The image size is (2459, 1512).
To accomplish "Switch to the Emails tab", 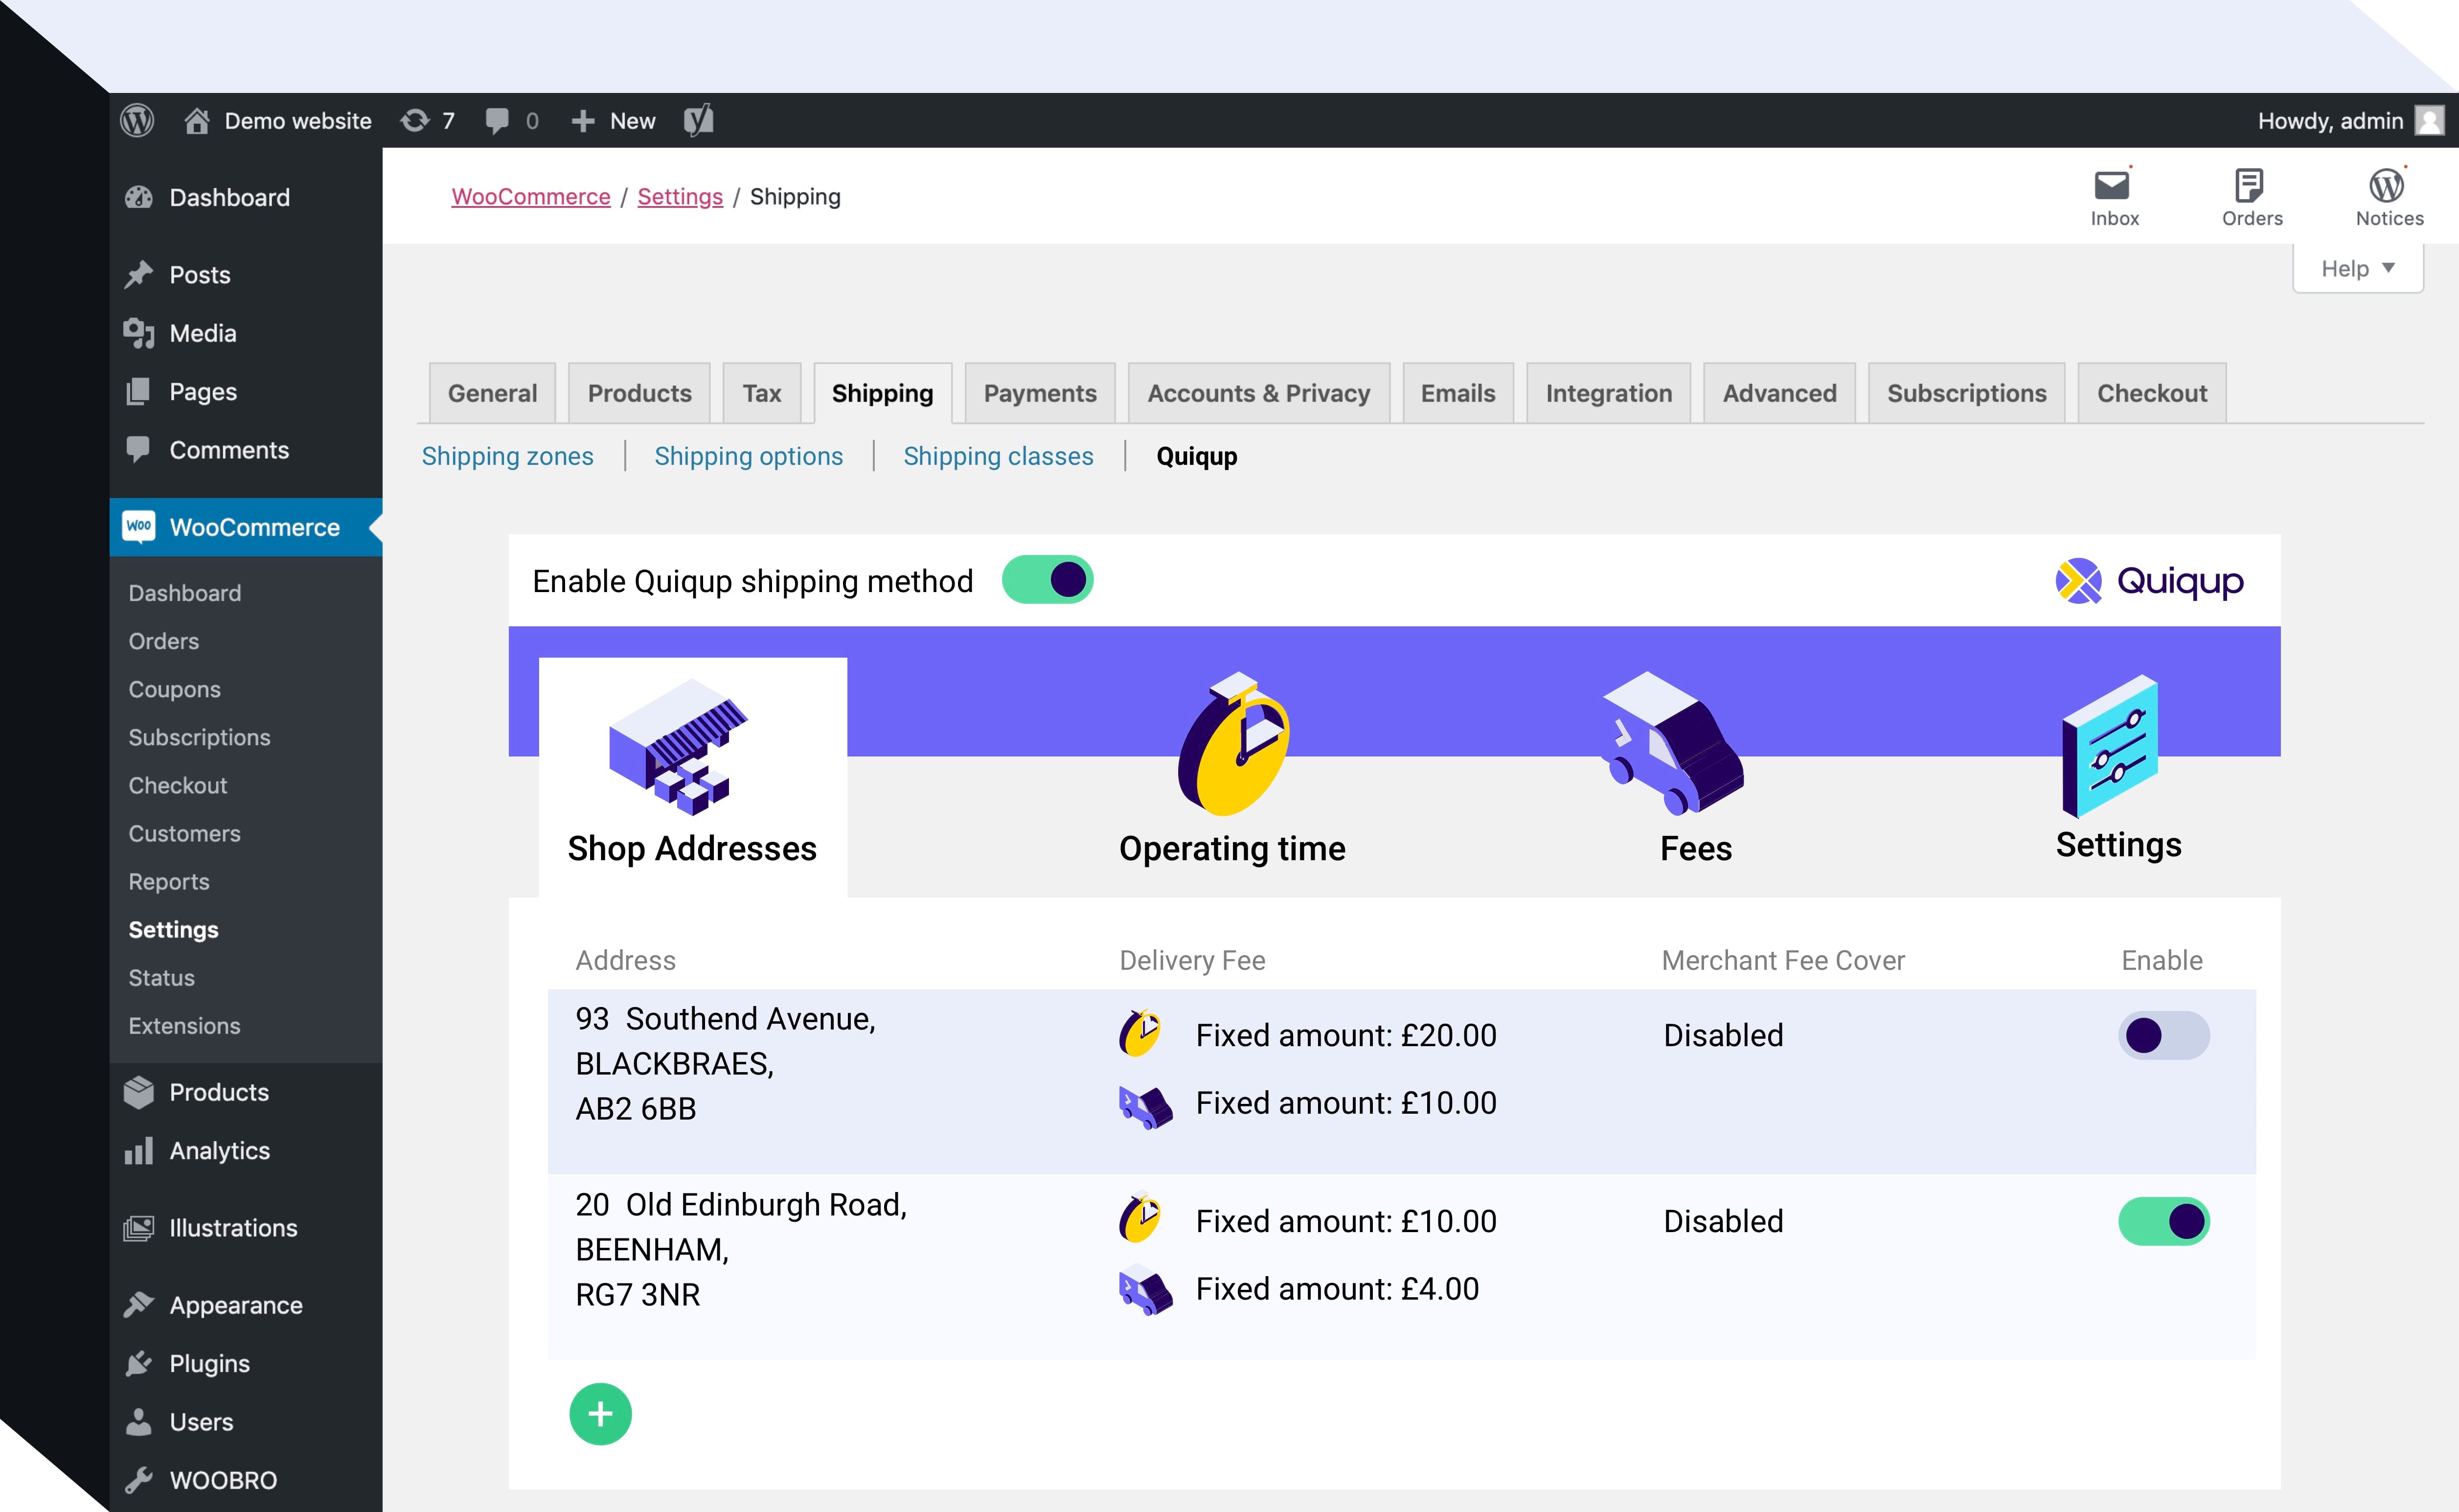I will coord(1458,393).
